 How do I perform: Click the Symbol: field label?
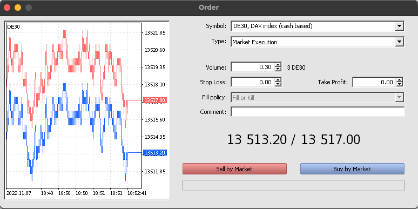(216, 26)
